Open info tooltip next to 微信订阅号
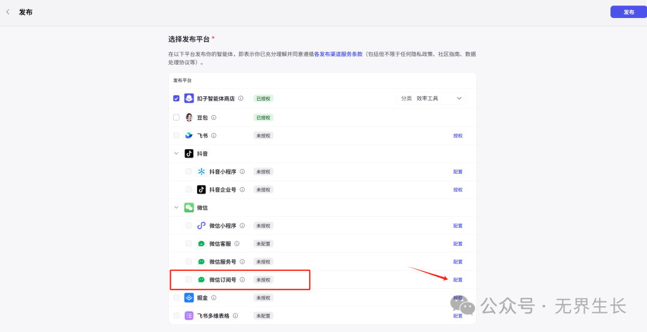 (x=242, y=279)
